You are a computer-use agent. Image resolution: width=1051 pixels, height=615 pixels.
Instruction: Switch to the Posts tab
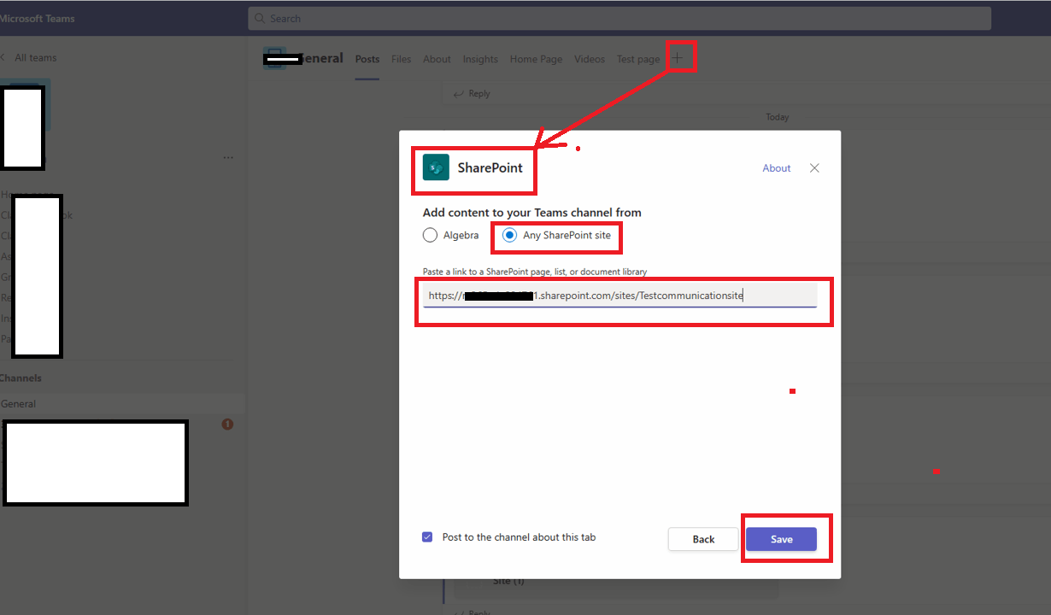point(367,59)
